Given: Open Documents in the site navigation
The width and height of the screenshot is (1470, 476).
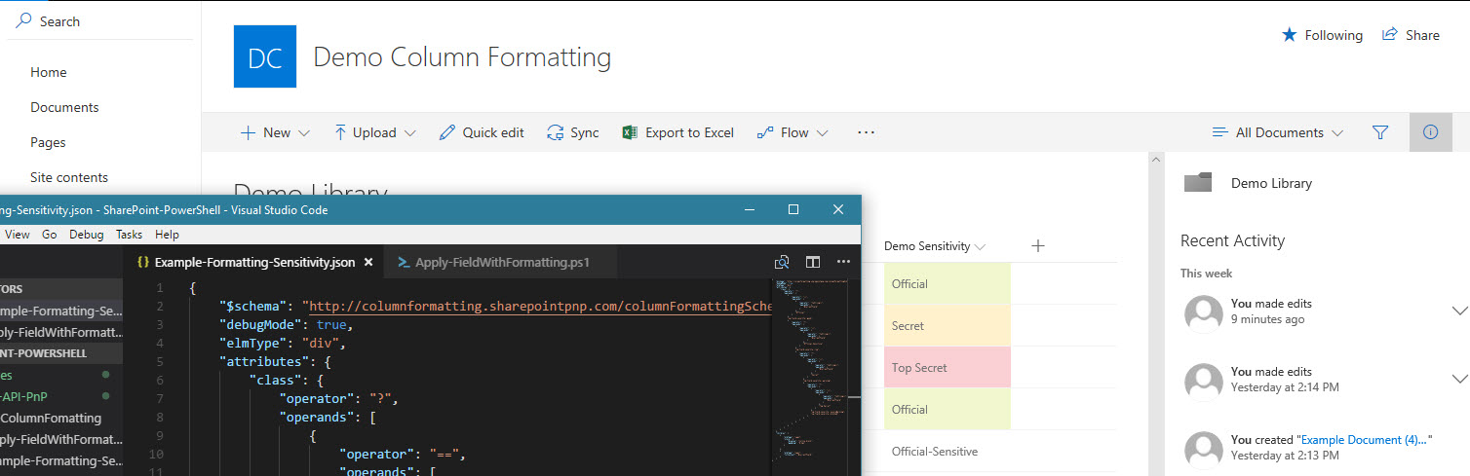Looking at the screenshot, I should tap(64, 107).
